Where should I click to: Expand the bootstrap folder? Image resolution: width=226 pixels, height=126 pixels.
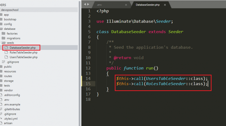coord(10,19)
